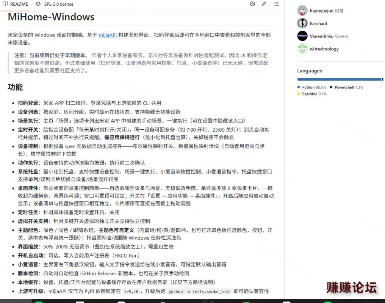Select the Batchfile 0.1% language entry

tap(312, 94)
